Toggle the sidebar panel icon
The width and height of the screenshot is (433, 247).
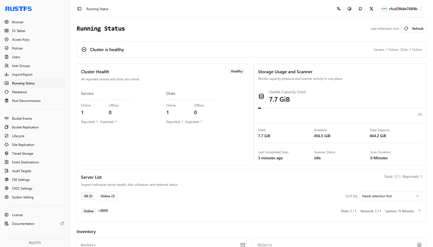(x=79, y=9)
